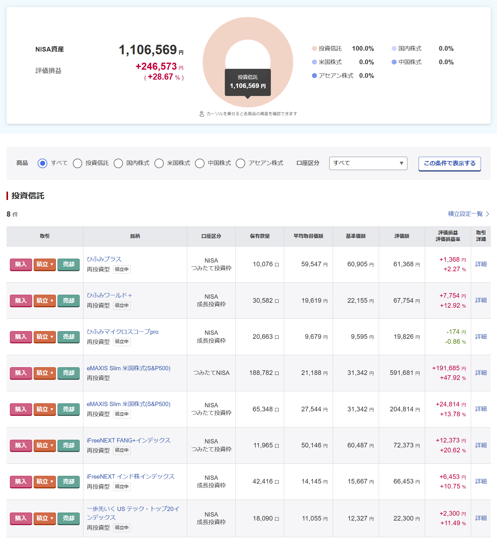497x540 pixels.
Task: Open 積立 dropdown for iFreeNEXT FANG+ row
Action: [x=45, y=445]
